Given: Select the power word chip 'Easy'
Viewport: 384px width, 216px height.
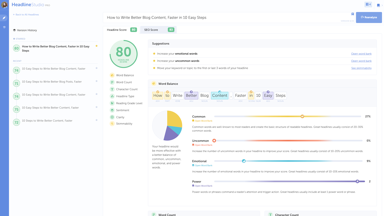Looking at the screenshot, I should pos(268,95).
